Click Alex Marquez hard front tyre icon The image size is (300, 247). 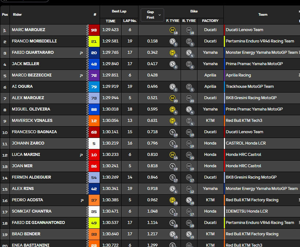point(173,98)
